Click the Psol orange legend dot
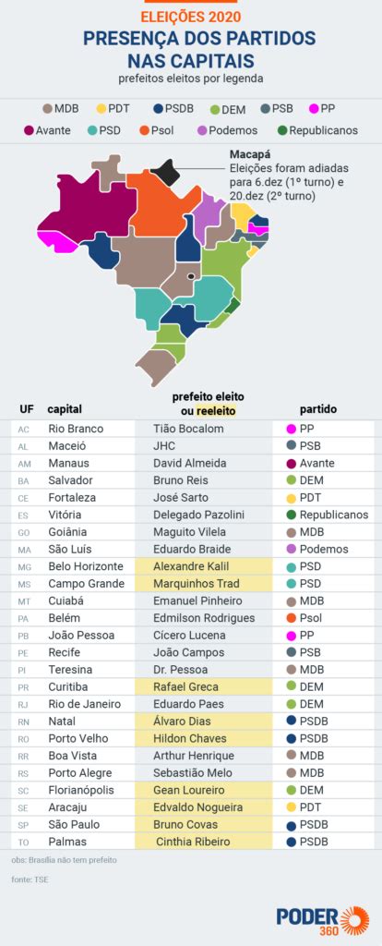Image resolution: width=382 pixels, height=946 pixels. (145, 130)
